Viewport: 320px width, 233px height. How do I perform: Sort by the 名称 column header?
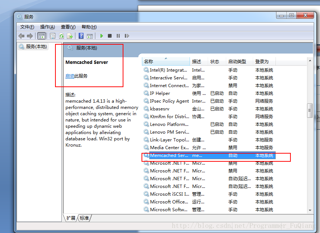pos(166,61)
